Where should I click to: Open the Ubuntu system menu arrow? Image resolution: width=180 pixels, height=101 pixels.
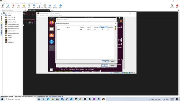click(121, 18)
